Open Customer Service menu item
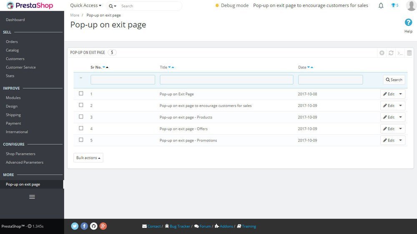 [x=21, y=67]
